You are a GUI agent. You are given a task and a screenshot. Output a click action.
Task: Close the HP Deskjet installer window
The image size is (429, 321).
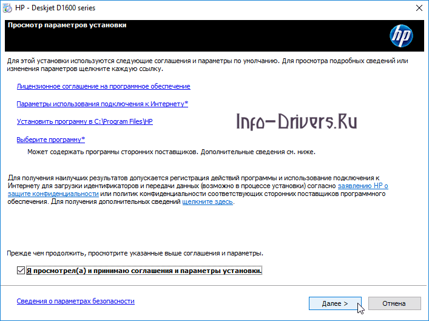click(419, 8)
